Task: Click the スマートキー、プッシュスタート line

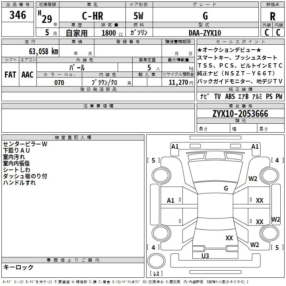Action: (237, 58)
